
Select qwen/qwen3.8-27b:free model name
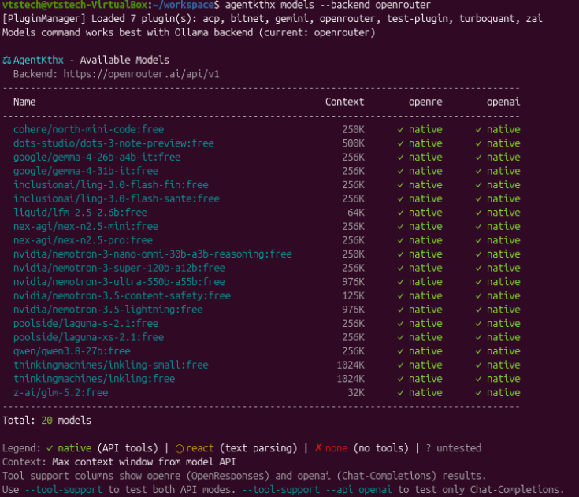click(72, 351)
